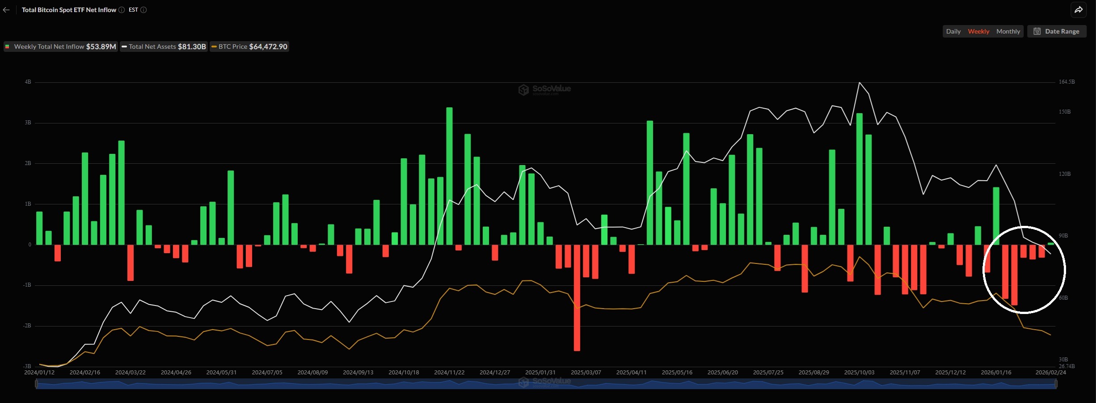Click the SoSoValue watermark logo above chart
The image size is (1096, 403).
point(544,89)
